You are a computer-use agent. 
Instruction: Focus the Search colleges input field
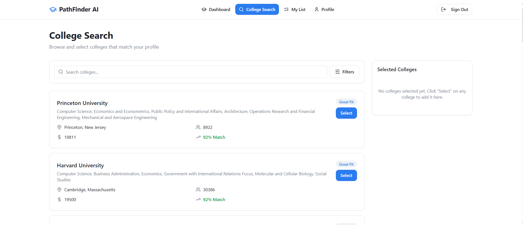pos(191,72)
